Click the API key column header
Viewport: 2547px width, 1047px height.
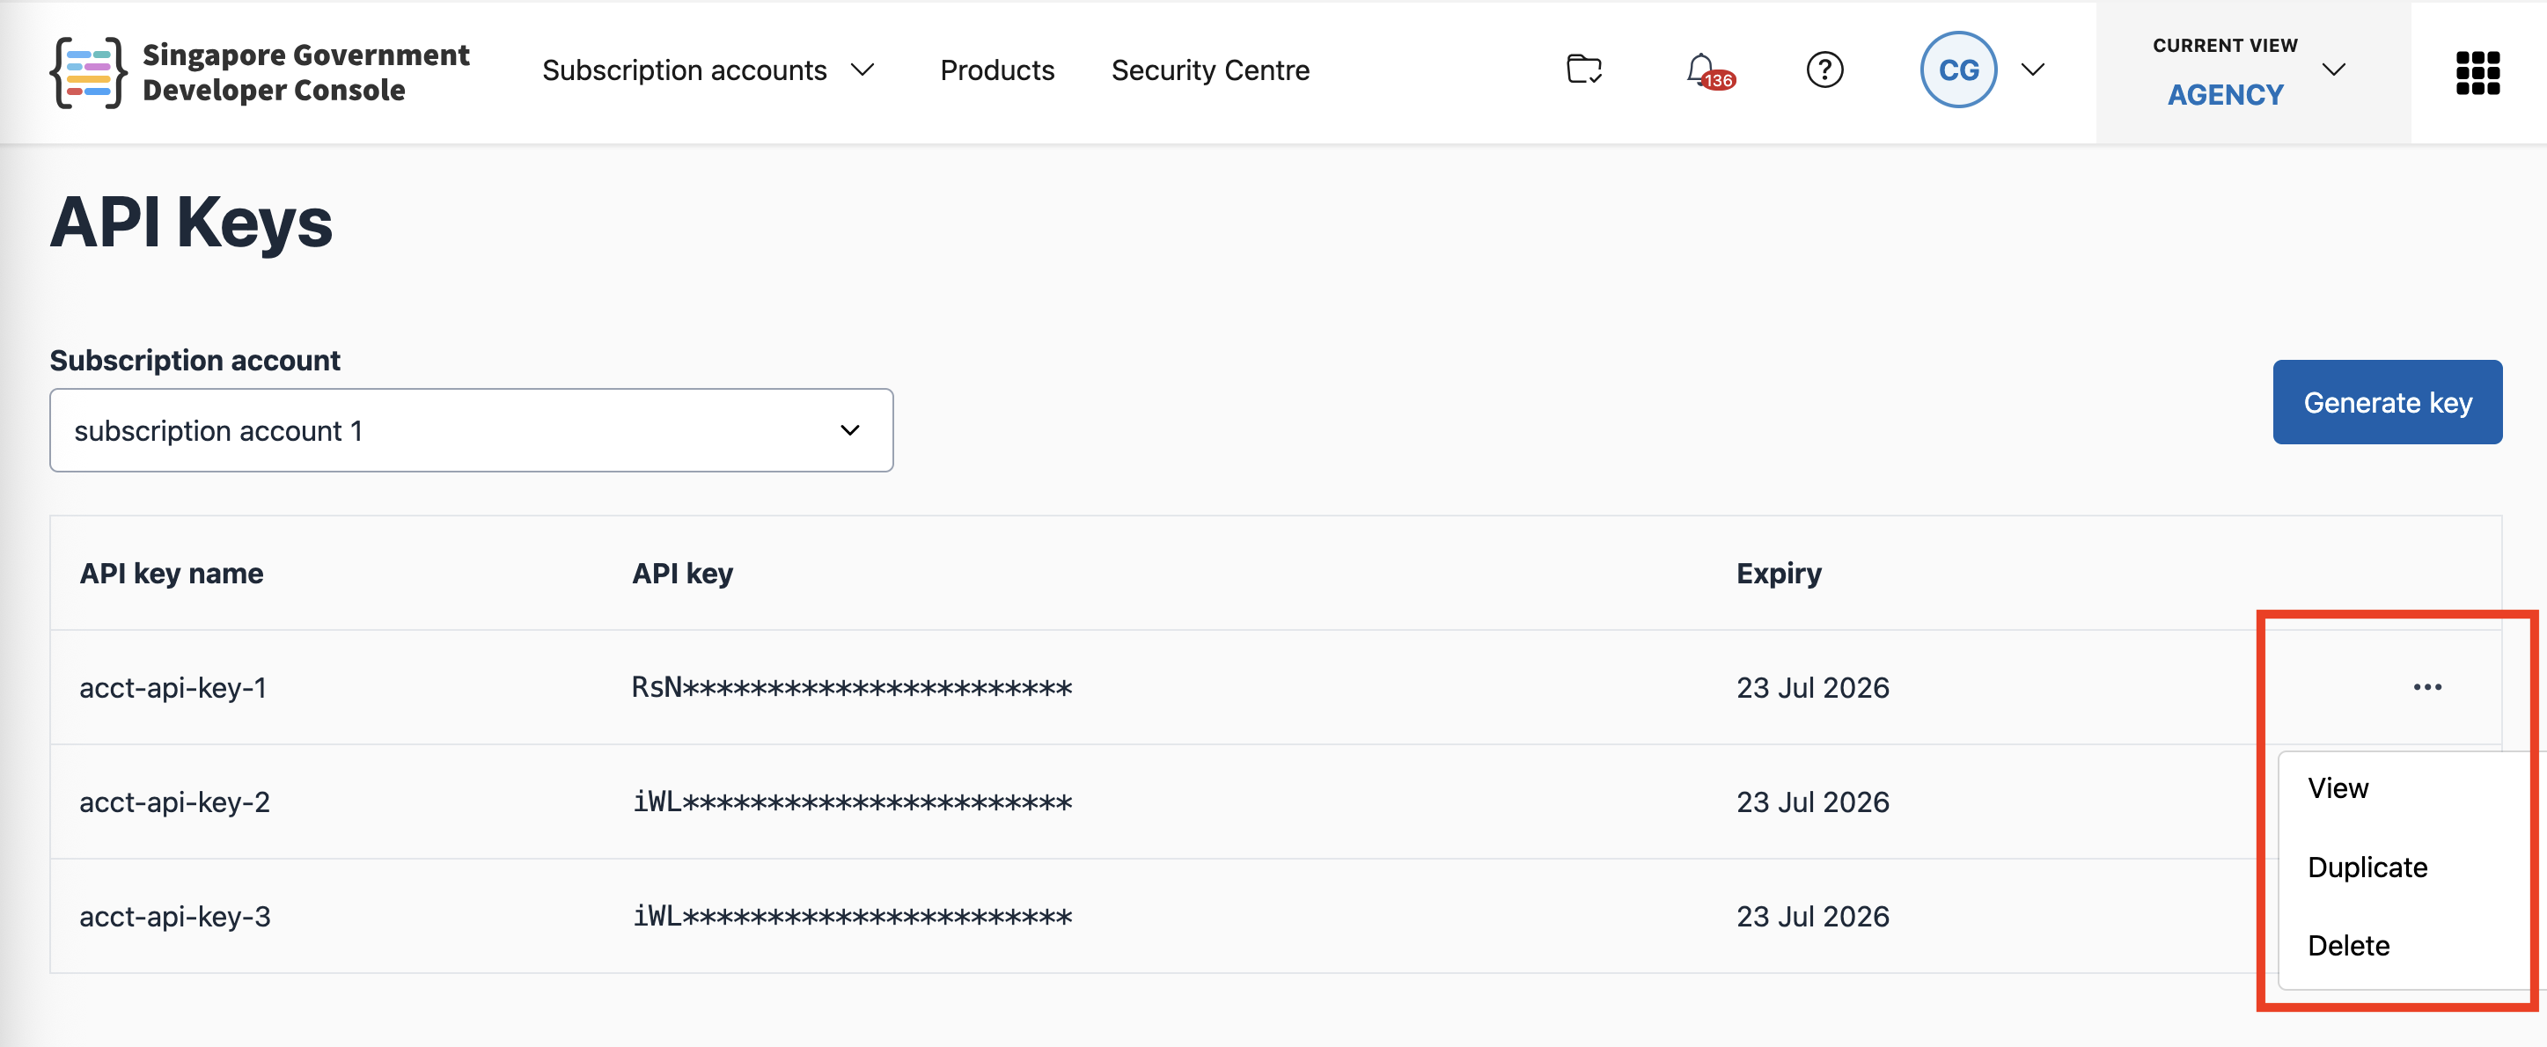[x=682, y=574]
